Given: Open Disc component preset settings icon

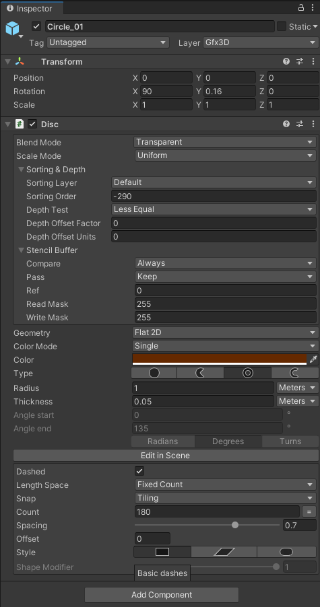Looking at the screenshot, I should point(300,124).
